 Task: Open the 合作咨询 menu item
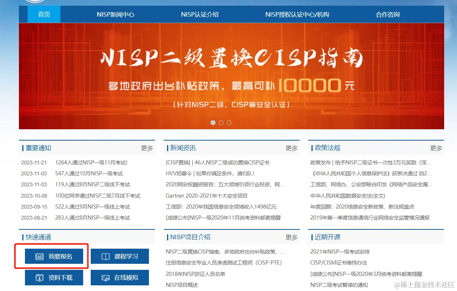388,14
